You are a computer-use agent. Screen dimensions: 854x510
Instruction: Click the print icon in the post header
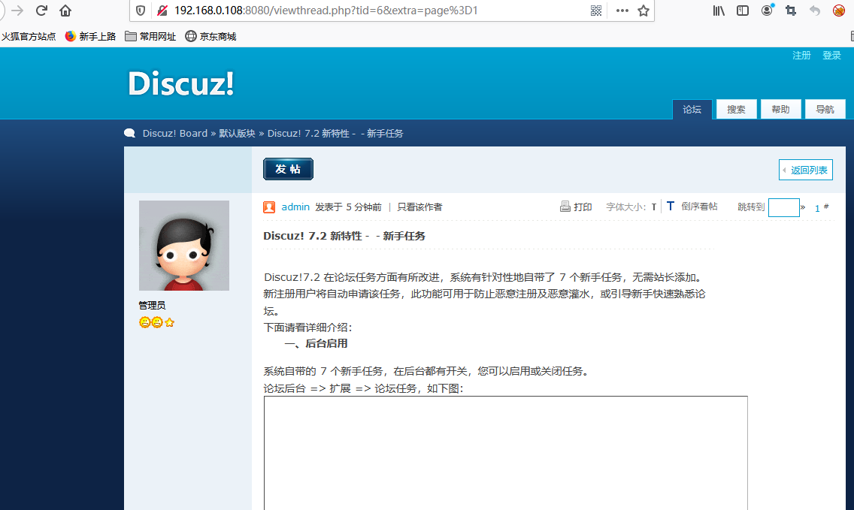(x=565, y=207)
